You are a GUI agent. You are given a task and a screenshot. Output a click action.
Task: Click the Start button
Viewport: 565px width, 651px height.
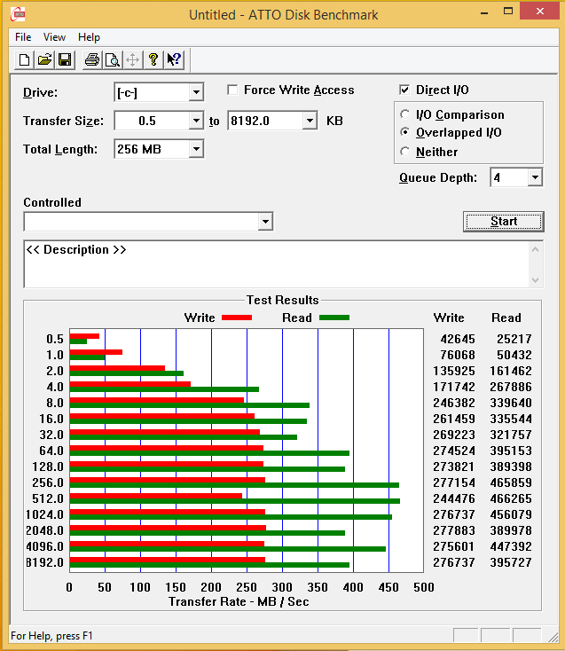[x=504, y=222]
